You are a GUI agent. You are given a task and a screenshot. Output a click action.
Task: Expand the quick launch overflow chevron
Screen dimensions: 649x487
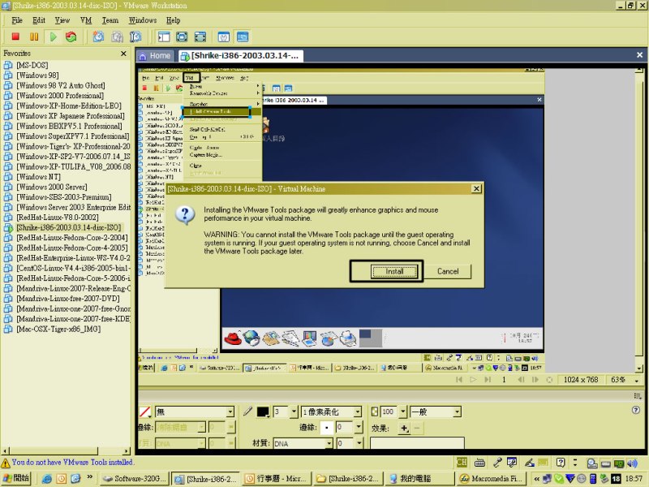click(x=89, y=477)
